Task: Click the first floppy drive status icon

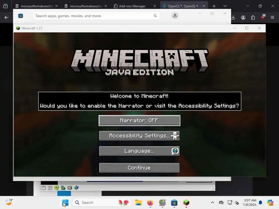Action: [x=44, y=188]
